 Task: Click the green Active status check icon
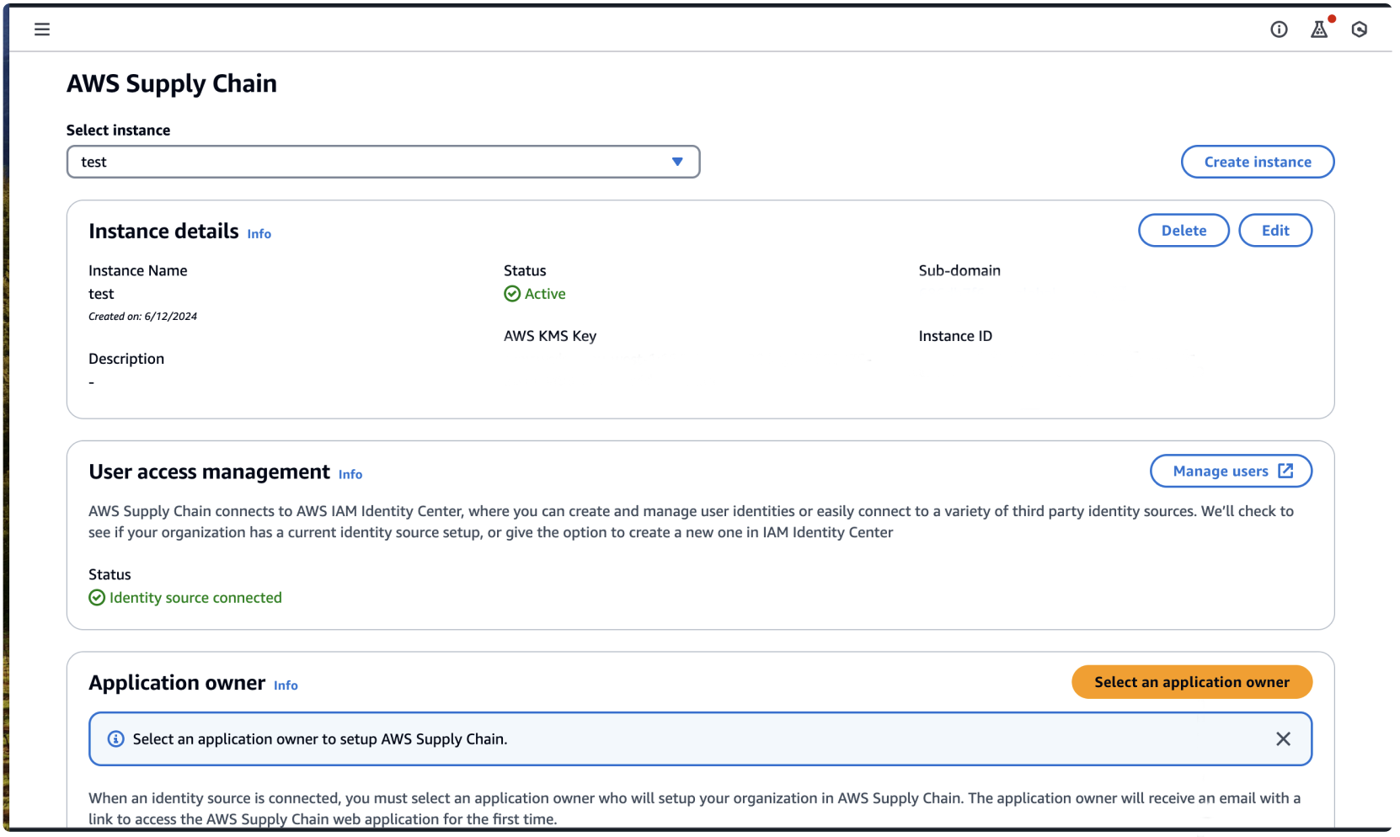tap(513, 293)
